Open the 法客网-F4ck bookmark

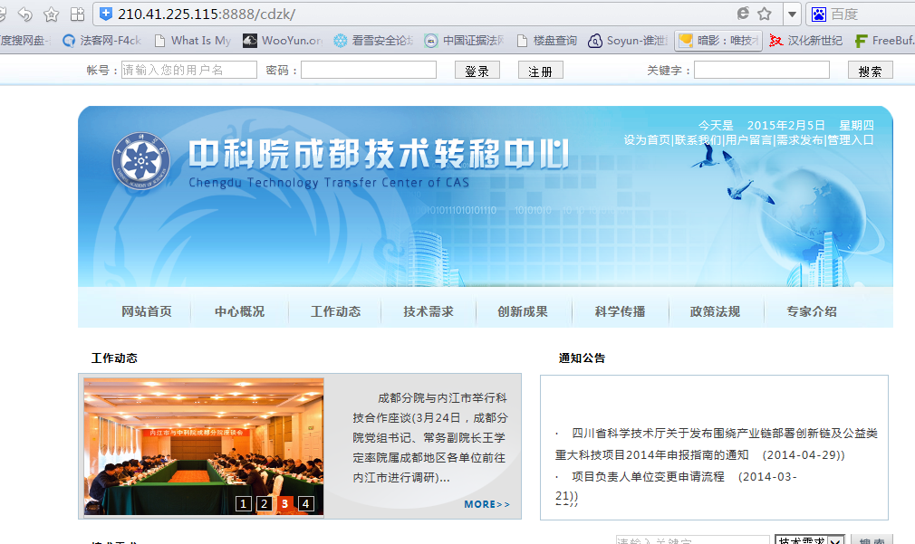101,40
